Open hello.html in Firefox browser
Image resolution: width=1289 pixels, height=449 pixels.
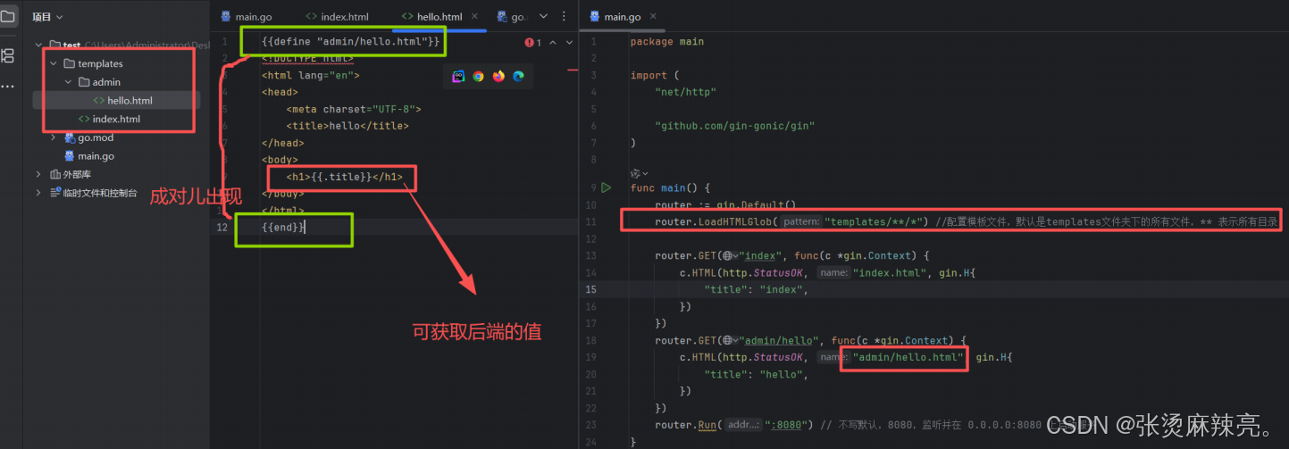click(x=498, y=77)
